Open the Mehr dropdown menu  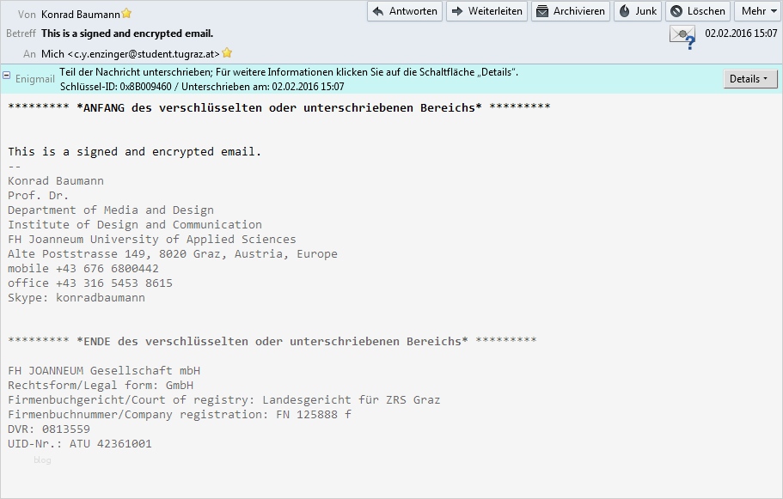[756, 11]
